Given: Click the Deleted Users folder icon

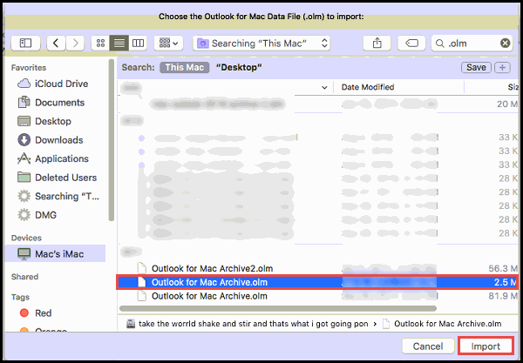Looking at the screenshot, I should click(24, 178).
